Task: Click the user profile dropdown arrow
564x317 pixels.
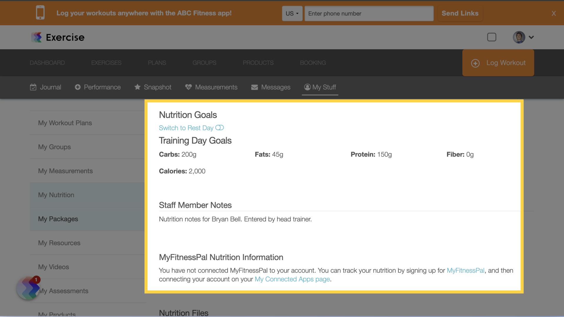Action: tap(531, 37)
